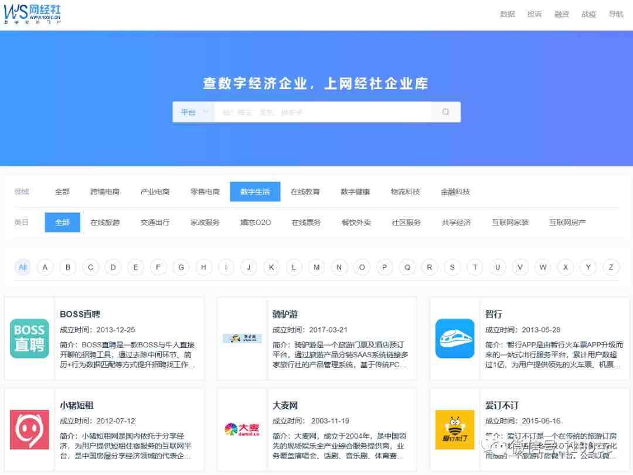The image size is (633, 475).
Task: Filter companies by letter Q
Action: [407, 267]
